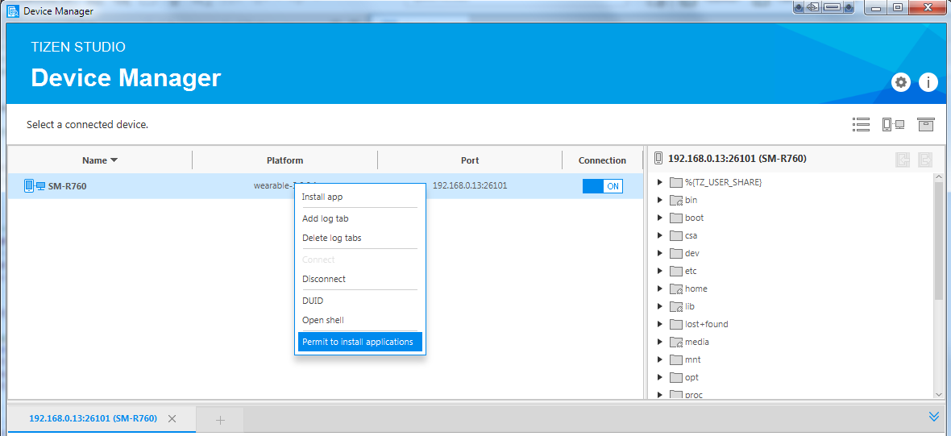Expand the media folder tree node
Image resolution: width=951 pixels, height=436 pixels.
tap(661, 342)
